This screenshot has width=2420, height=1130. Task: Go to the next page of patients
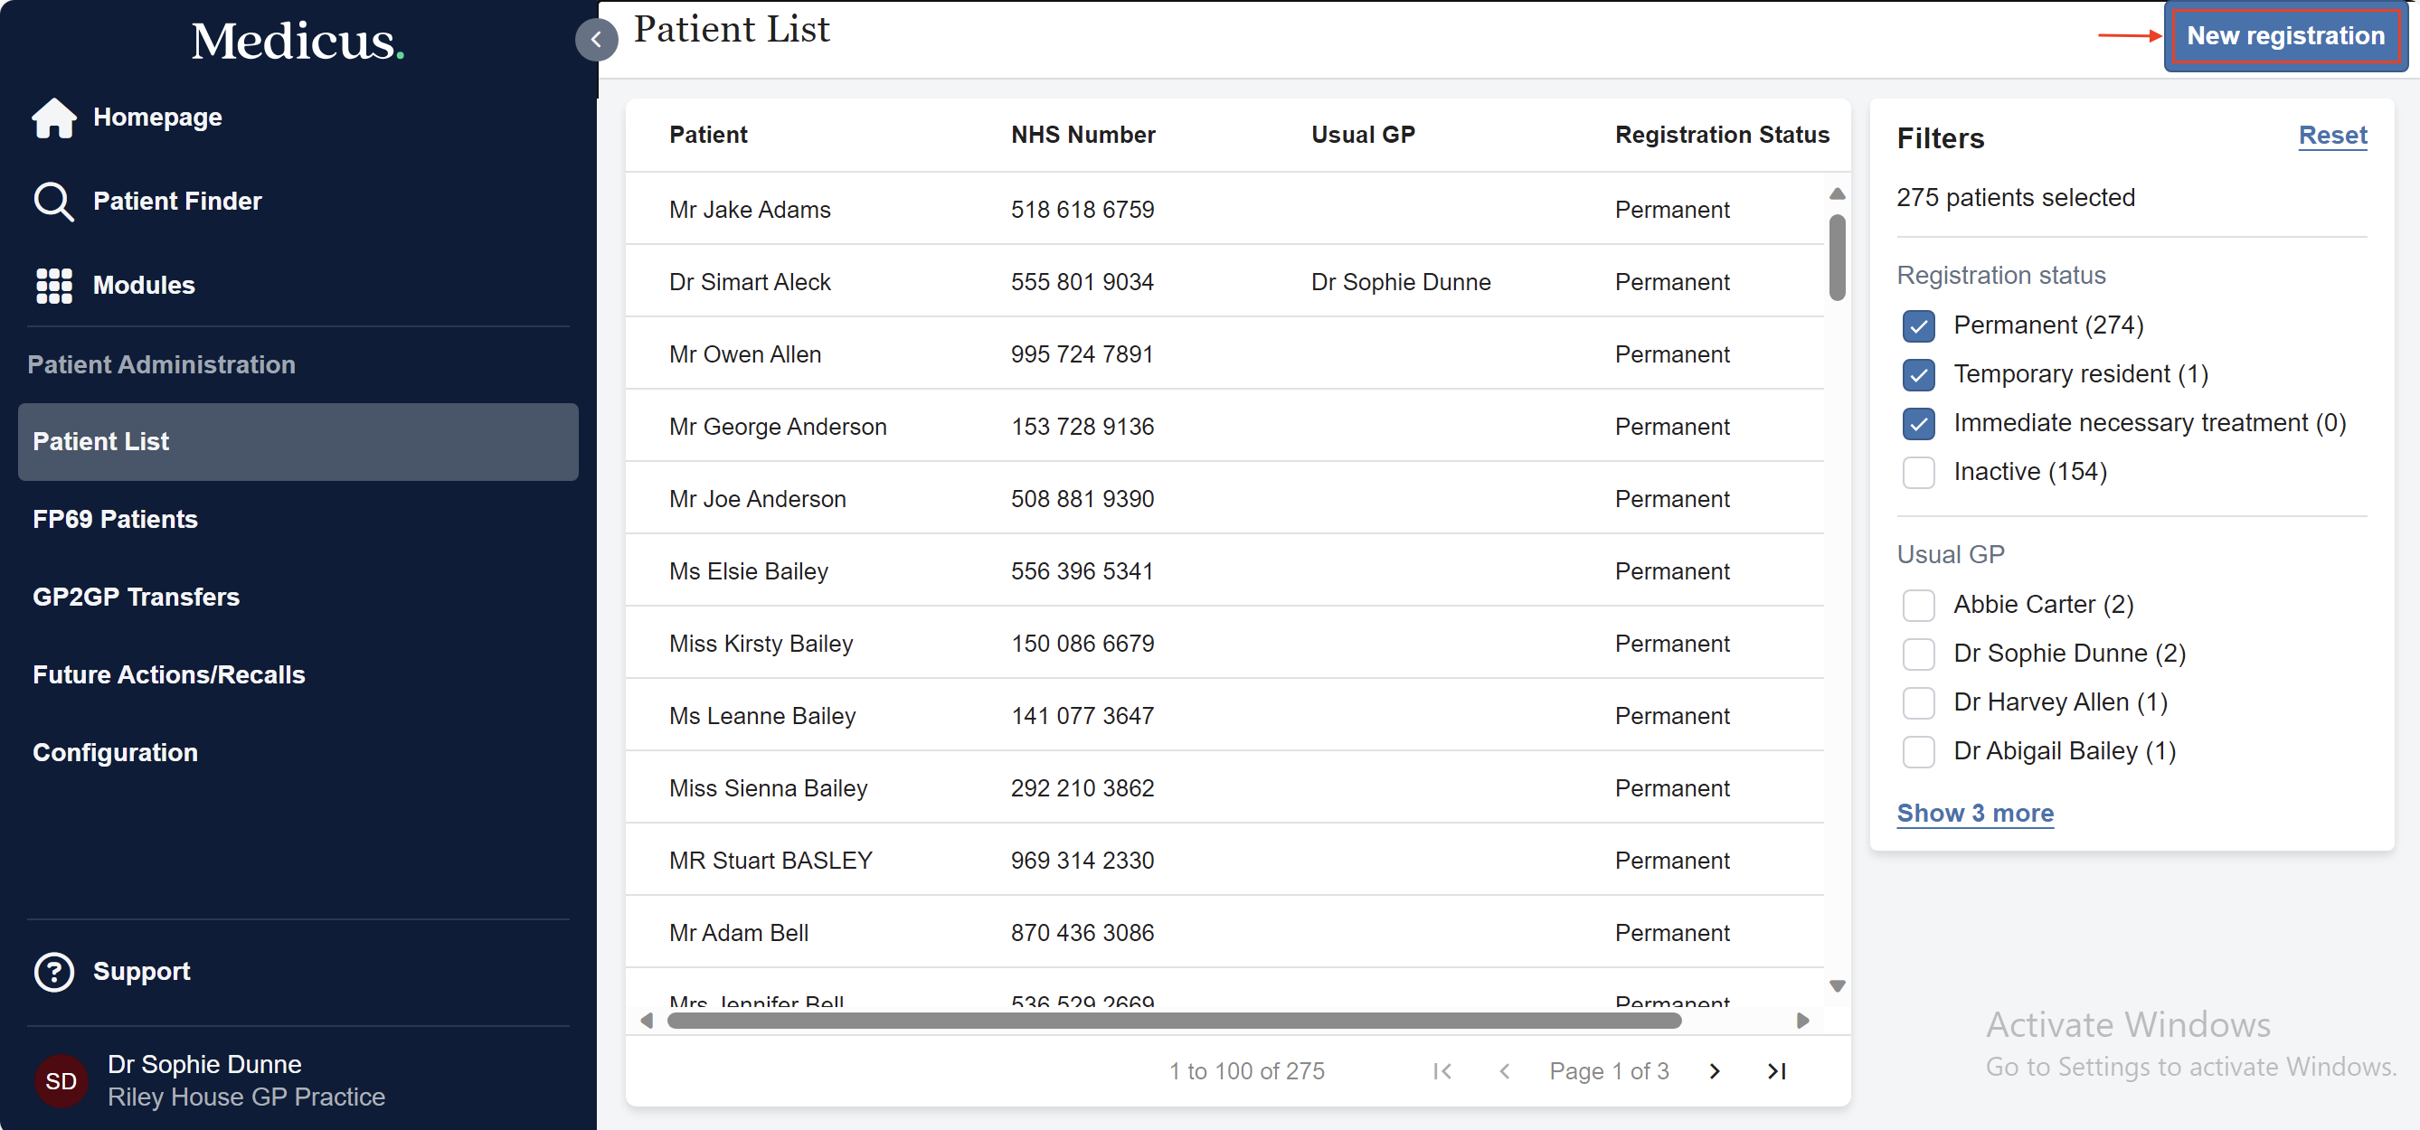[1715, 1071]
